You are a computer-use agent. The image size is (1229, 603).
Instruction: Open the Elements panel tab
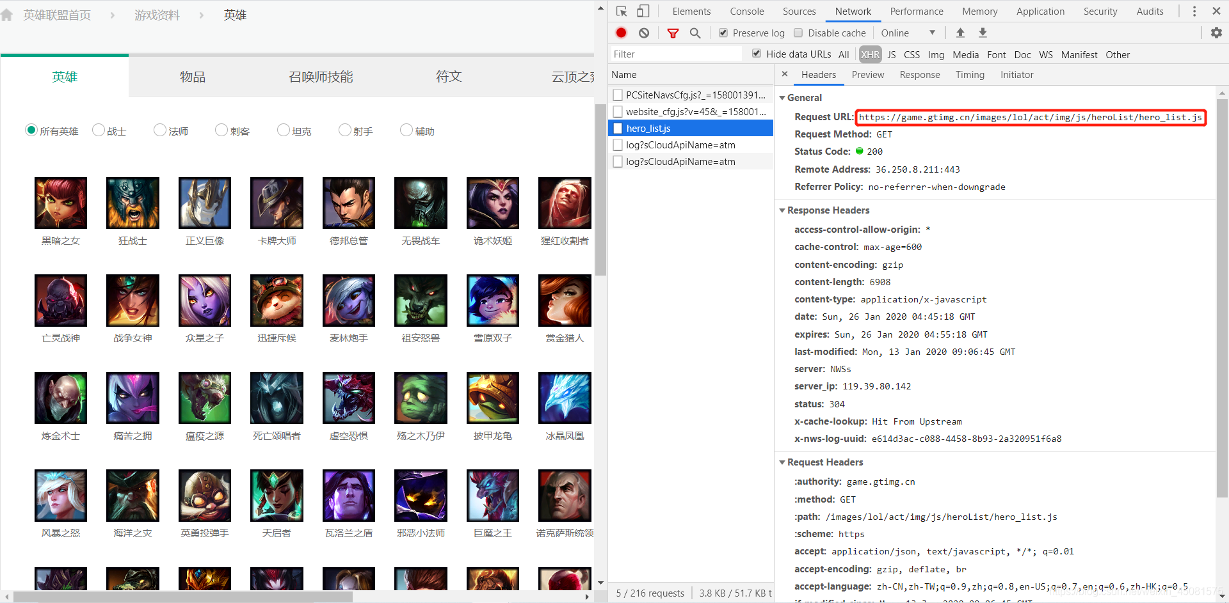(x=691, y=11)
